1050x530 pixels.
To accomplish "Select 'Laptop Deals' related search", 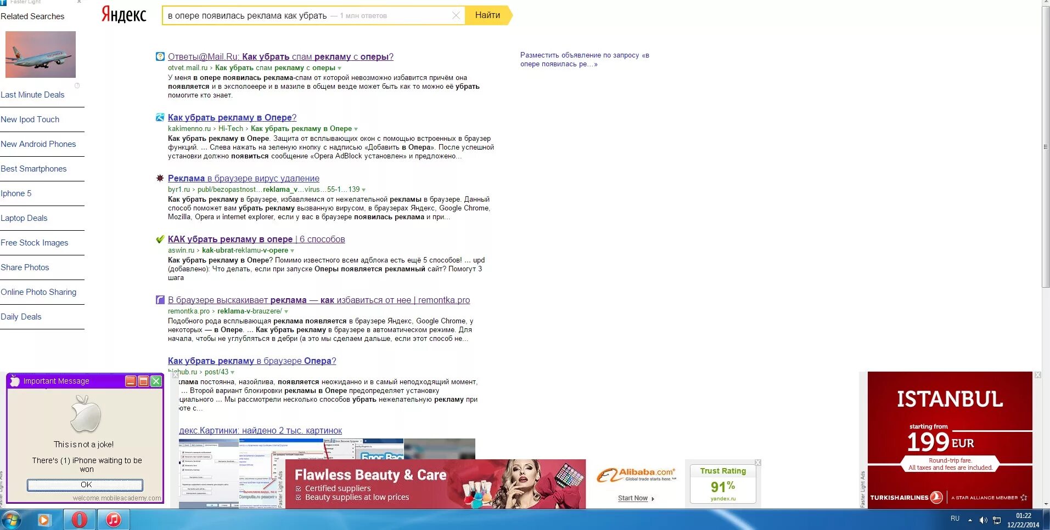I will tap(24, 218).
